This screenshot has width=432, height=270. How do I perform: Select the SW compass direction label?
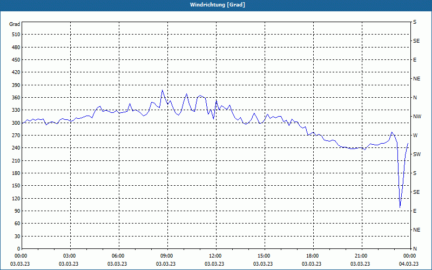tap(417, 154)
